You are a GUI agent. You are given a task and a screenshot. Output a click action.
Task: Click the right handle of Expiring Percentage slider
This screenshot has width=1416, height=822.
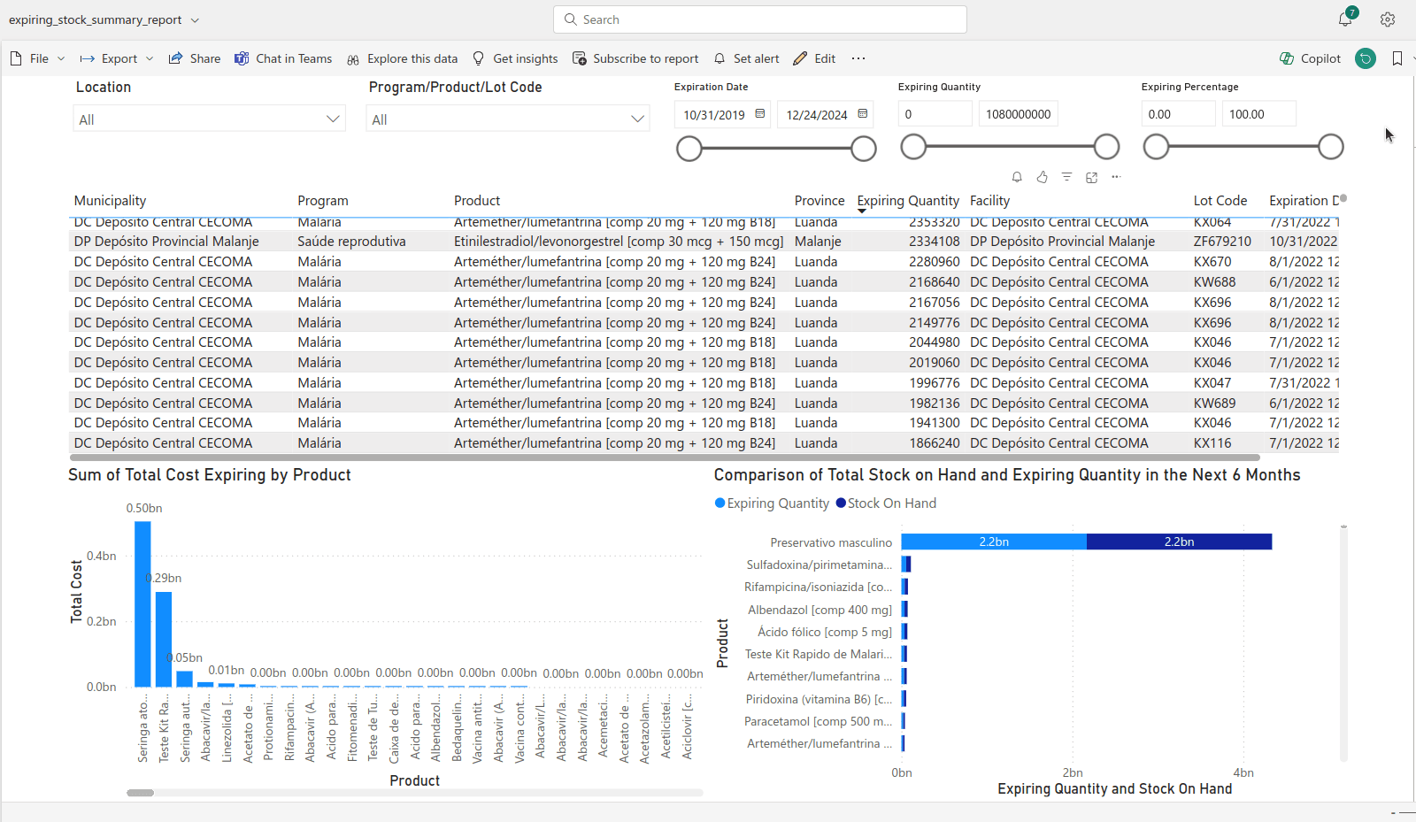(x=1331, y=147)
